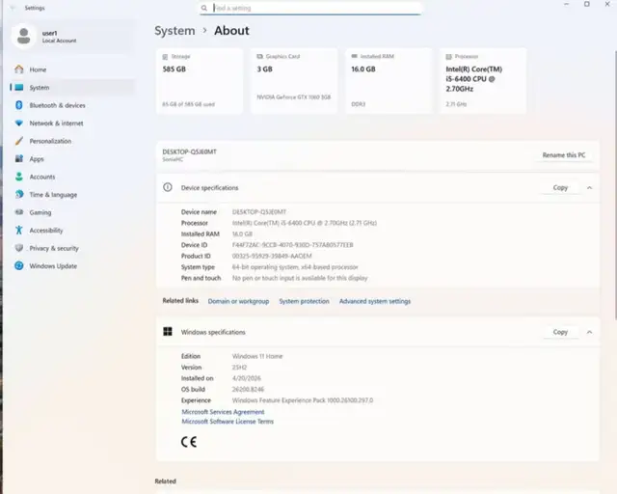Go to Network & internet label
Image resolution: width=617 pixels, height=494 pixels.
coord(56,123)
